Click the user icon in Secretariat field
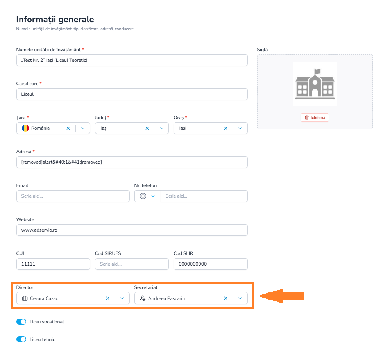The width and height of the screenshot is (392, 362). click(143, 298)
